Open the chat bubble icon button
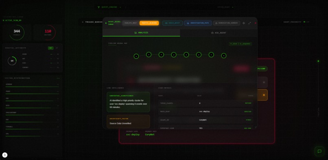 (319, 151)
